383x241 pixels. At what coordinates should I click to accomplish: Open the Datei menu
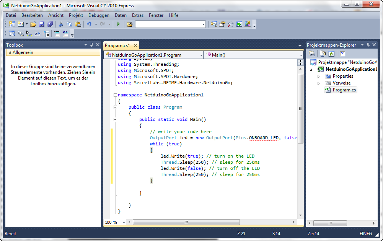(11, 15)
